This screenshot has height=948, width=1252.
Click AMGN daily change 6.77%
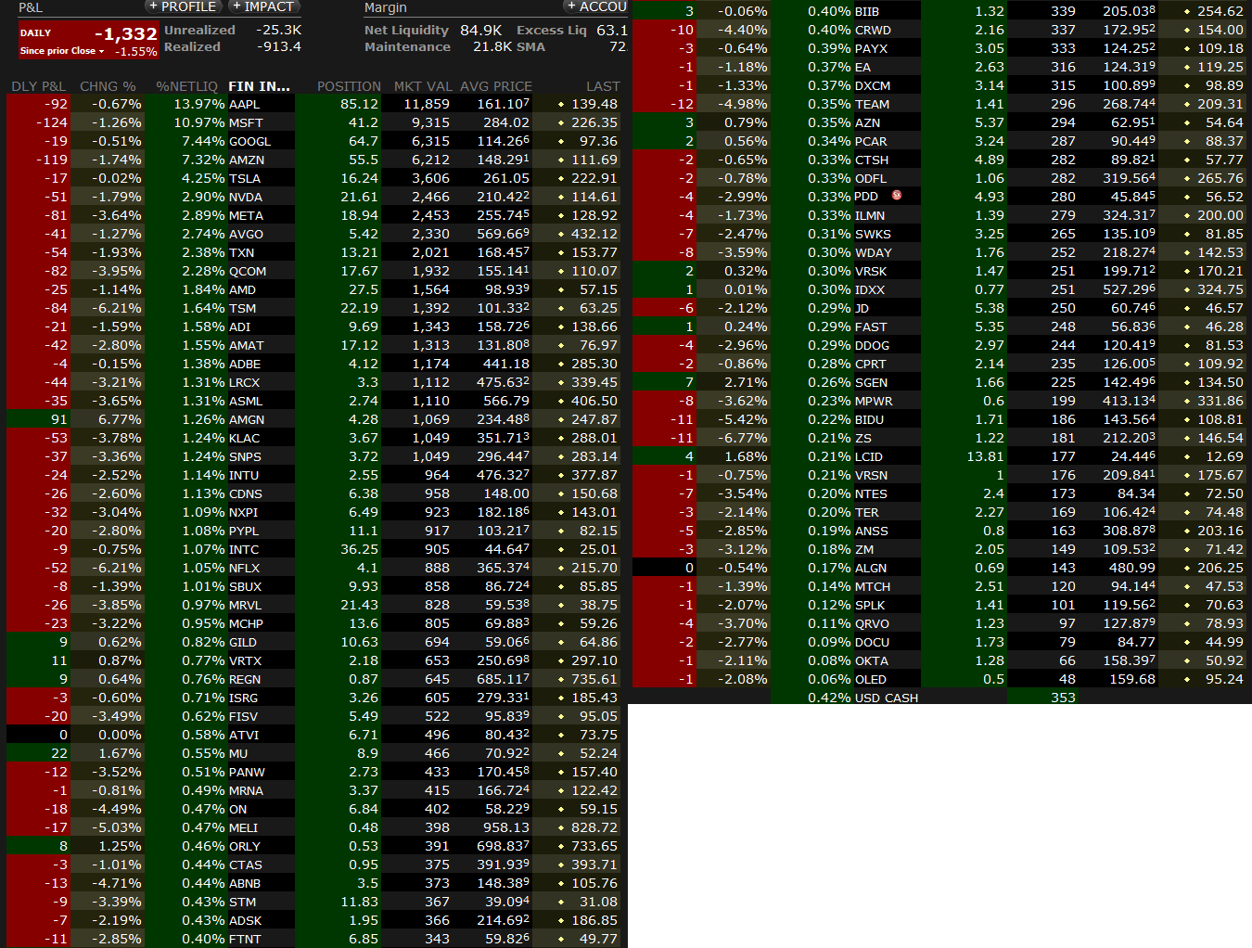[x=120, y=419]
